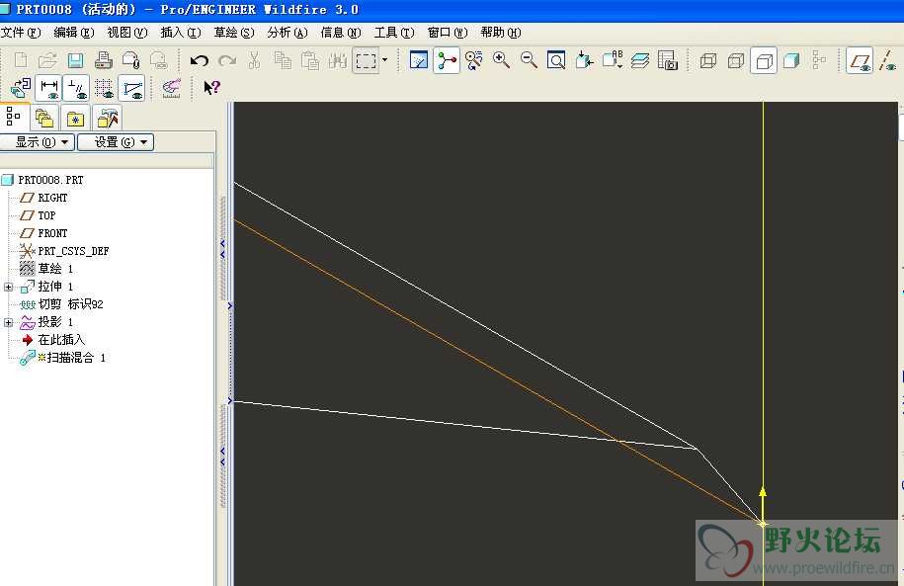
Task: Zoom out with the minus magnifier
Action: (x=529, y=60)
